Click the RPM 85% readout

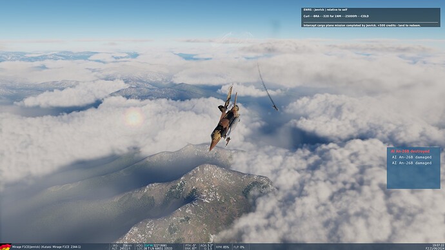(x=222, y=247)
